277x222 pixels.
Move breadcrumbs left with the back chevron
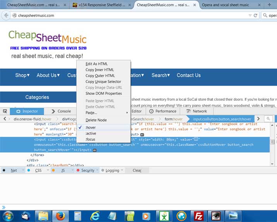5,119
